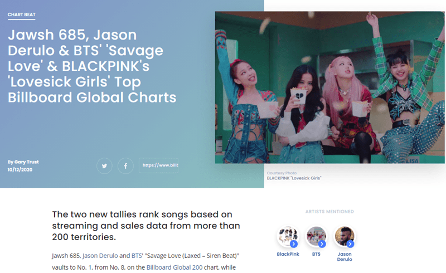This screenshot has height=273, width=446.
Task: Open BlackPink artist avatar thumbnail
Action: click(x=288, y=236)
